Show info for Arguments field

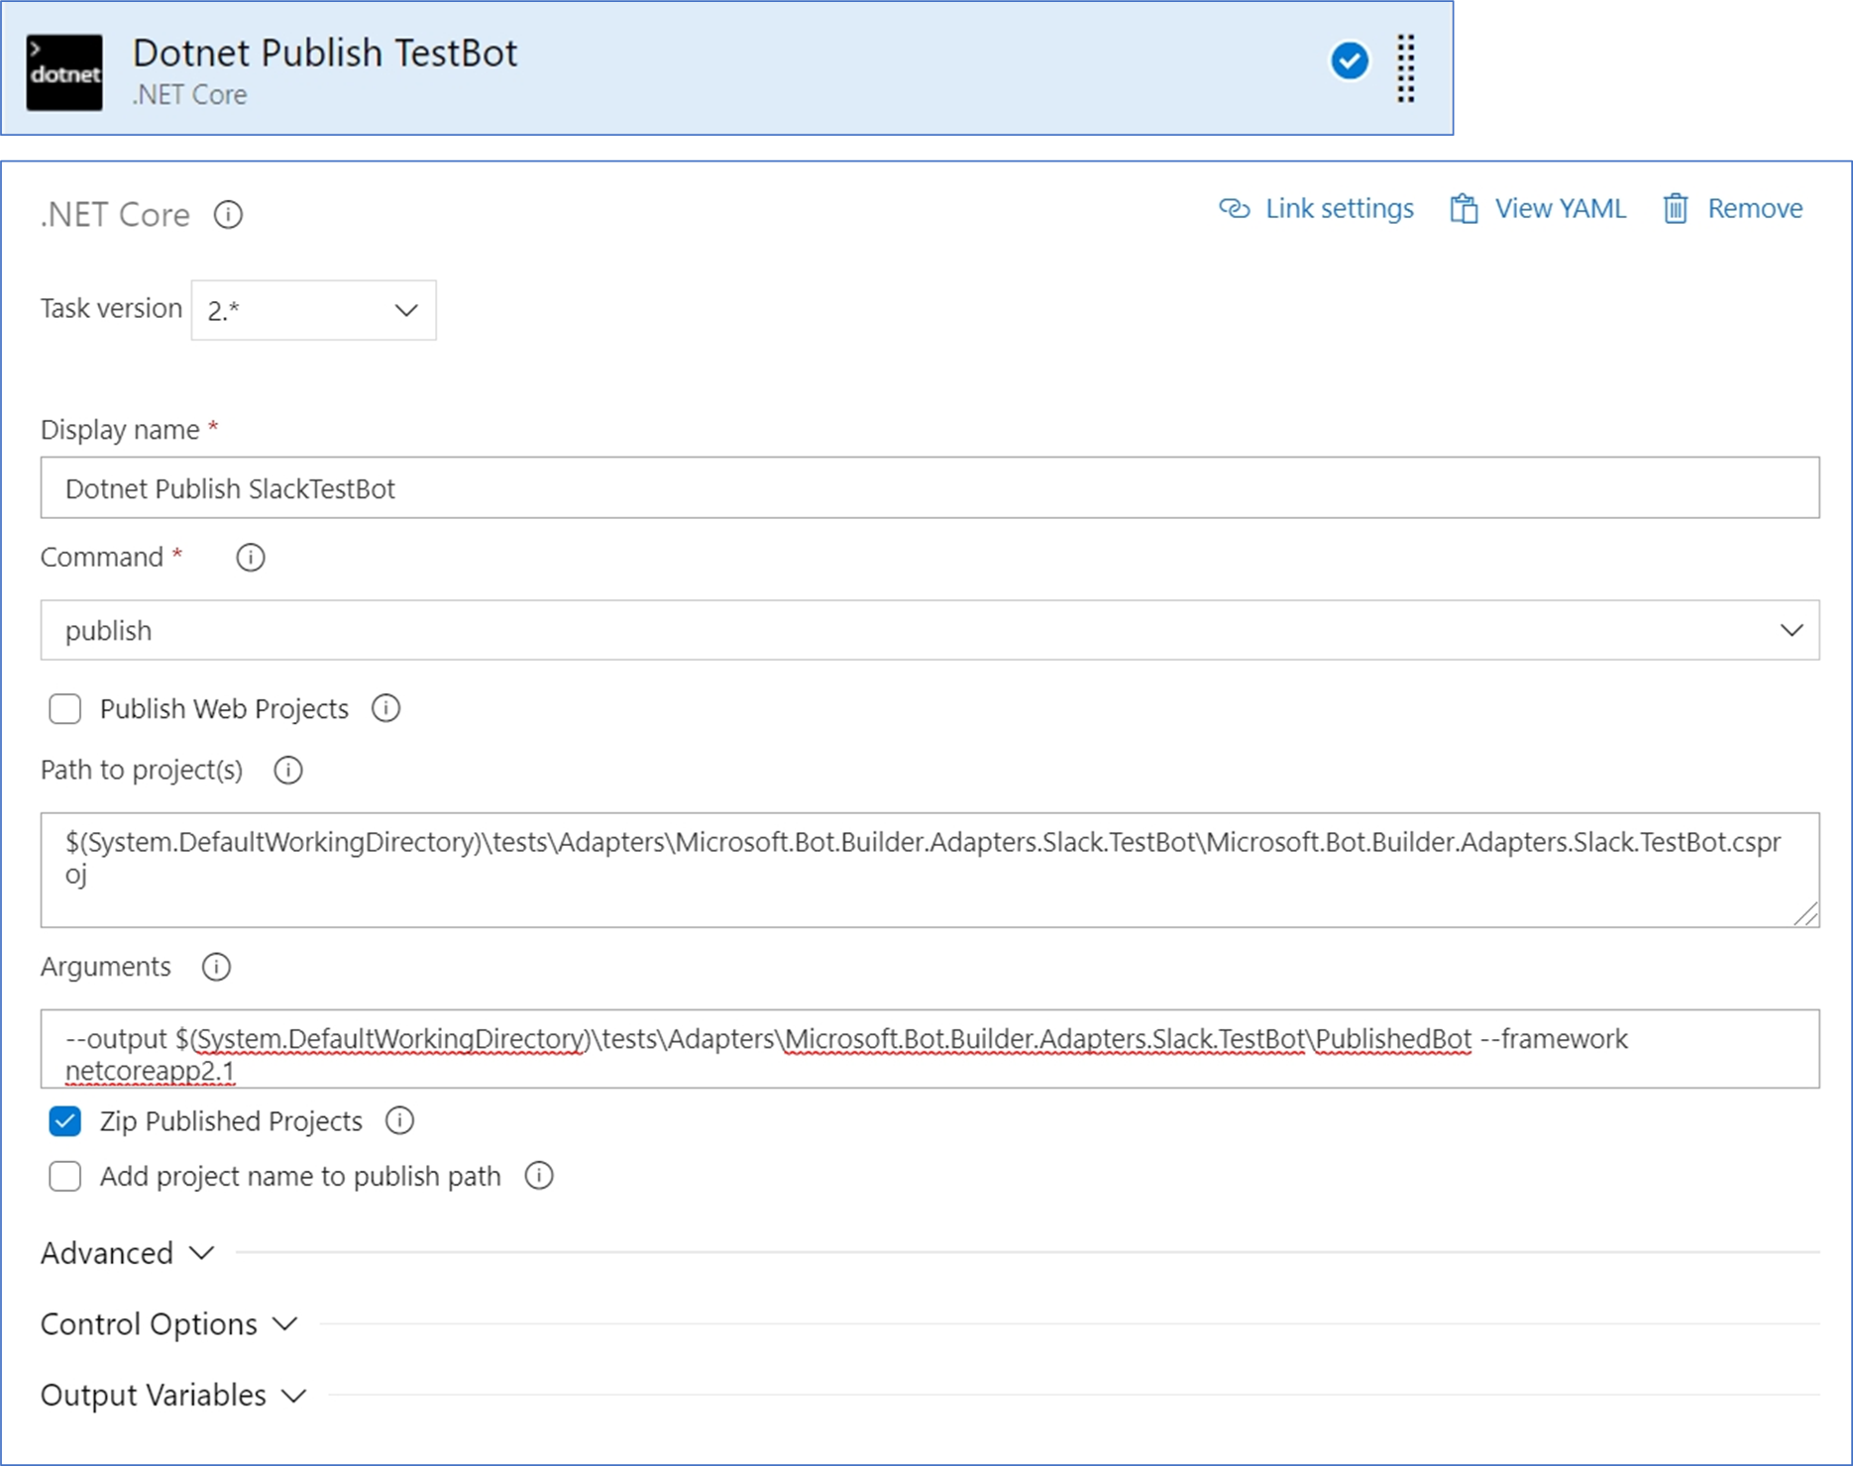point(216,967)
